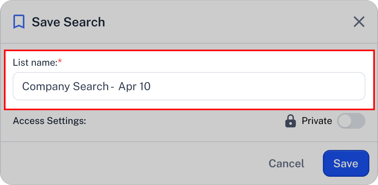Click the knob of the Private toggle
The image size is (378, 185).
coord(345,121)
